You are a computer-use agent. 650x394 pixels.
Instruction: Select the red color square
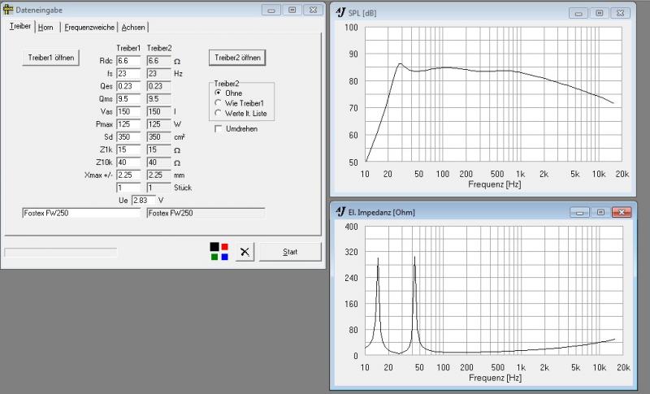click(224, 247)
